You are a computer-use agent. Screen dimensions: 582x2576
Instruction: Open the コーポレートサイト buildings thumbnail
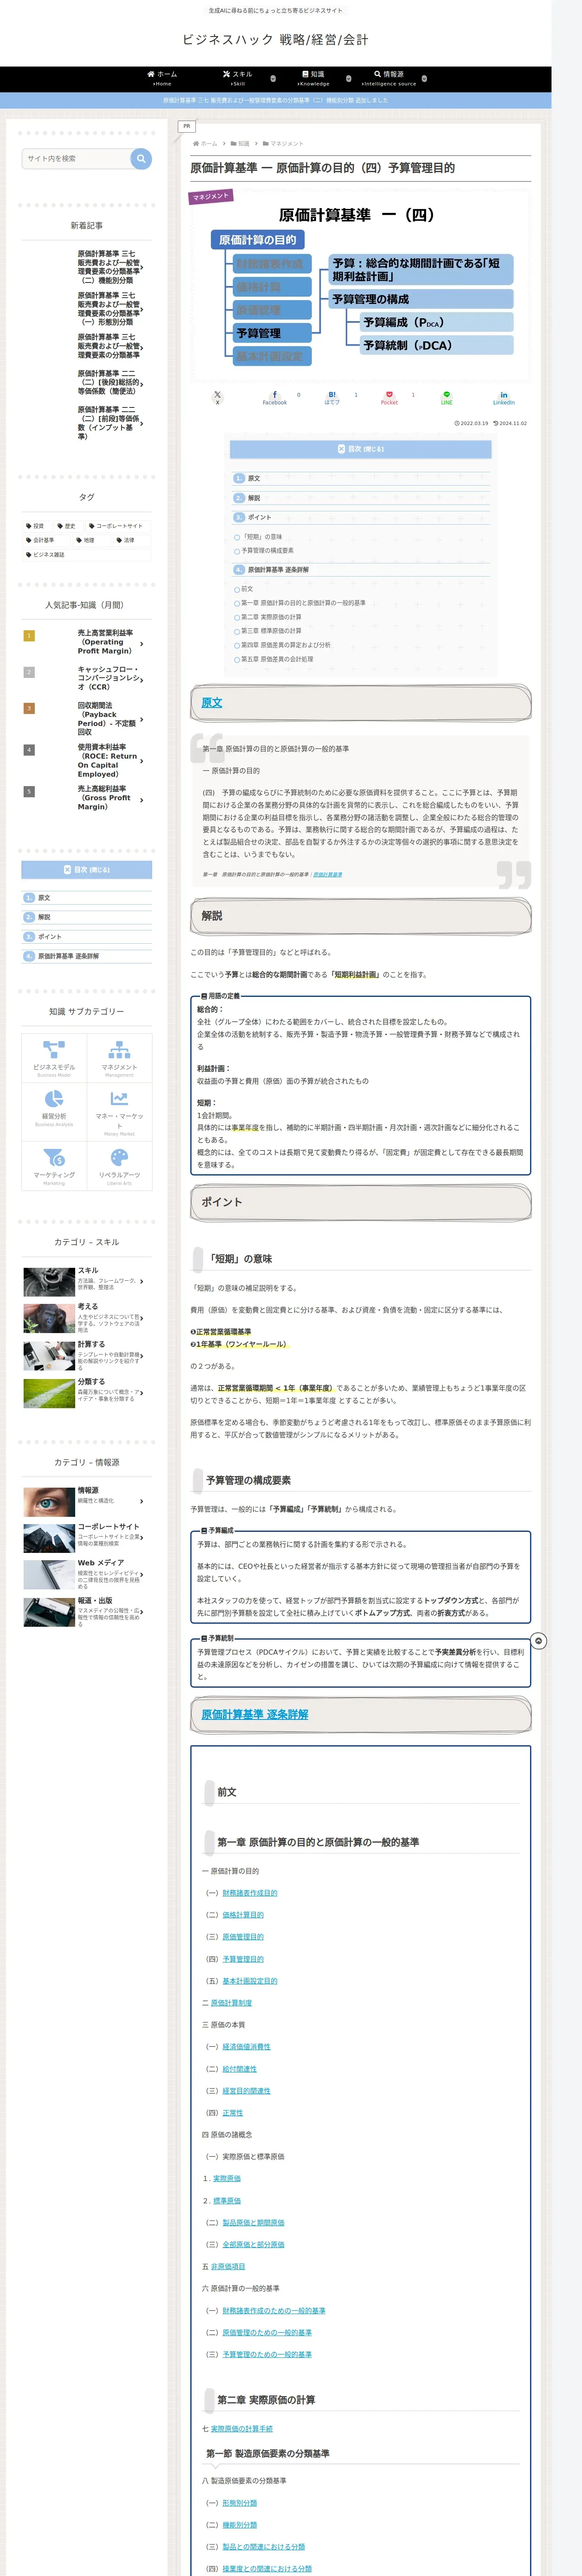pos(48,1538)
